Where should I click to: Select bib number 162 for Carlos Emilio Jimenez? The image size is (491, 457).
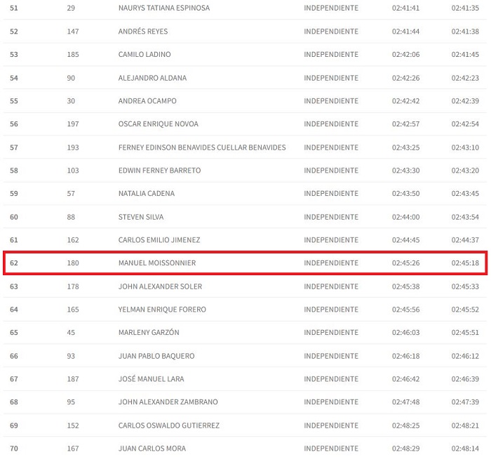coord(73,240)
